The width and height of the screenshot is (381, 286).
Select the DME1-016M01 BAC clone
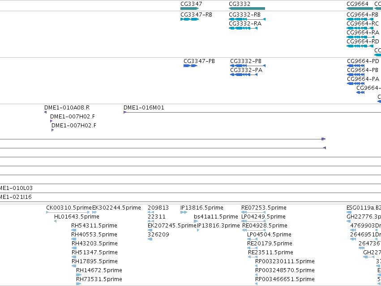(x=252, y=112)
